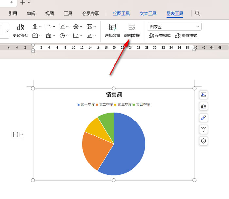Expand the bar chart dropdown arrow
229x199 pixels.
pyautogui.click(x=54, y=27)
